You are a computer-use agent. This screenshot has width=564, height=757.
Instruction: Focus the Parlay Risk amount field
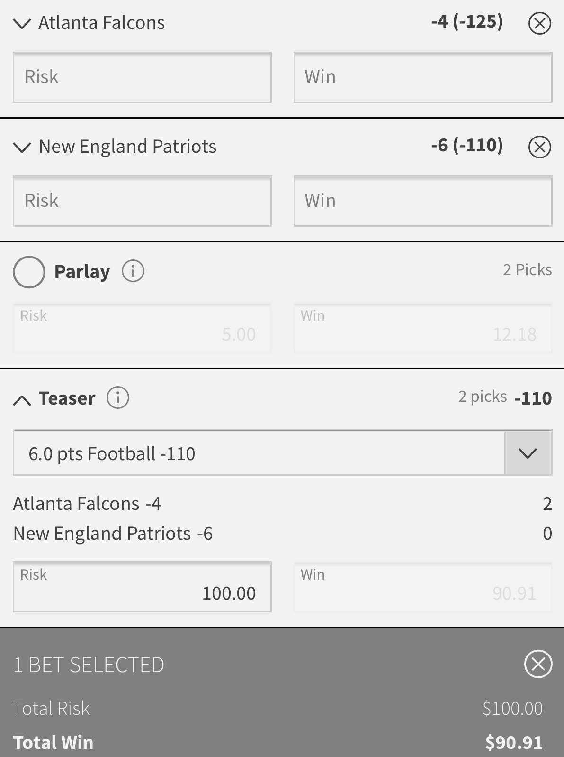(142, 328)
